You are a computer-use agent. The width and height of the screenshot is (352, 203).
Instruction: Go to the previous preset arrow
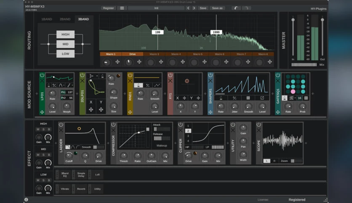click(188, 8)
